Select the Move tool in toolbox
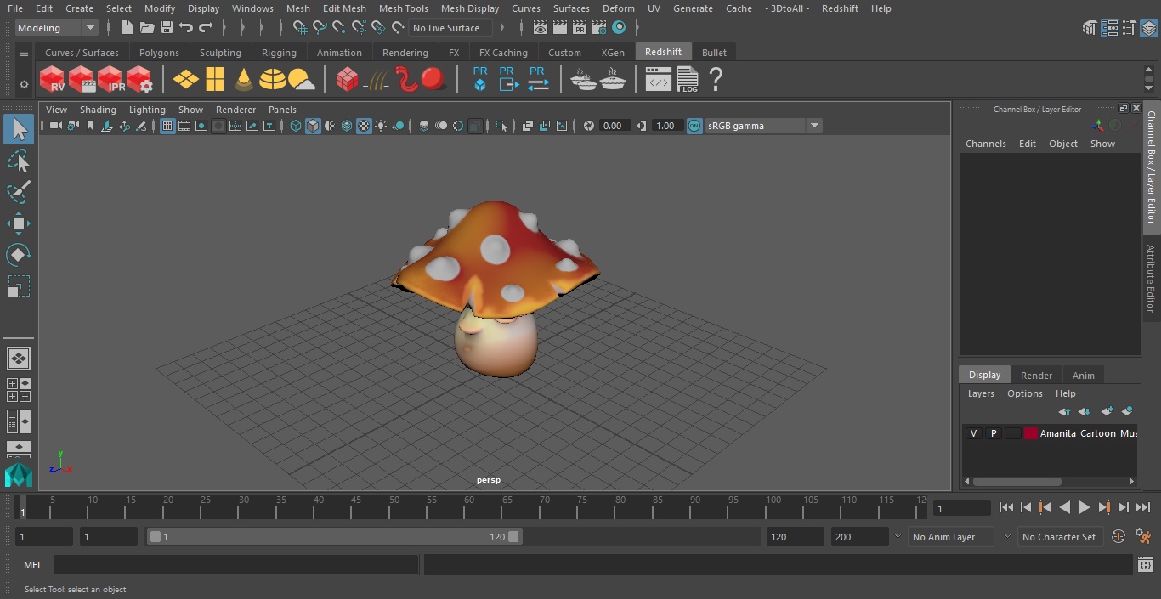The height and width of the screenshot is (599, 1161). tap(18, 224)
